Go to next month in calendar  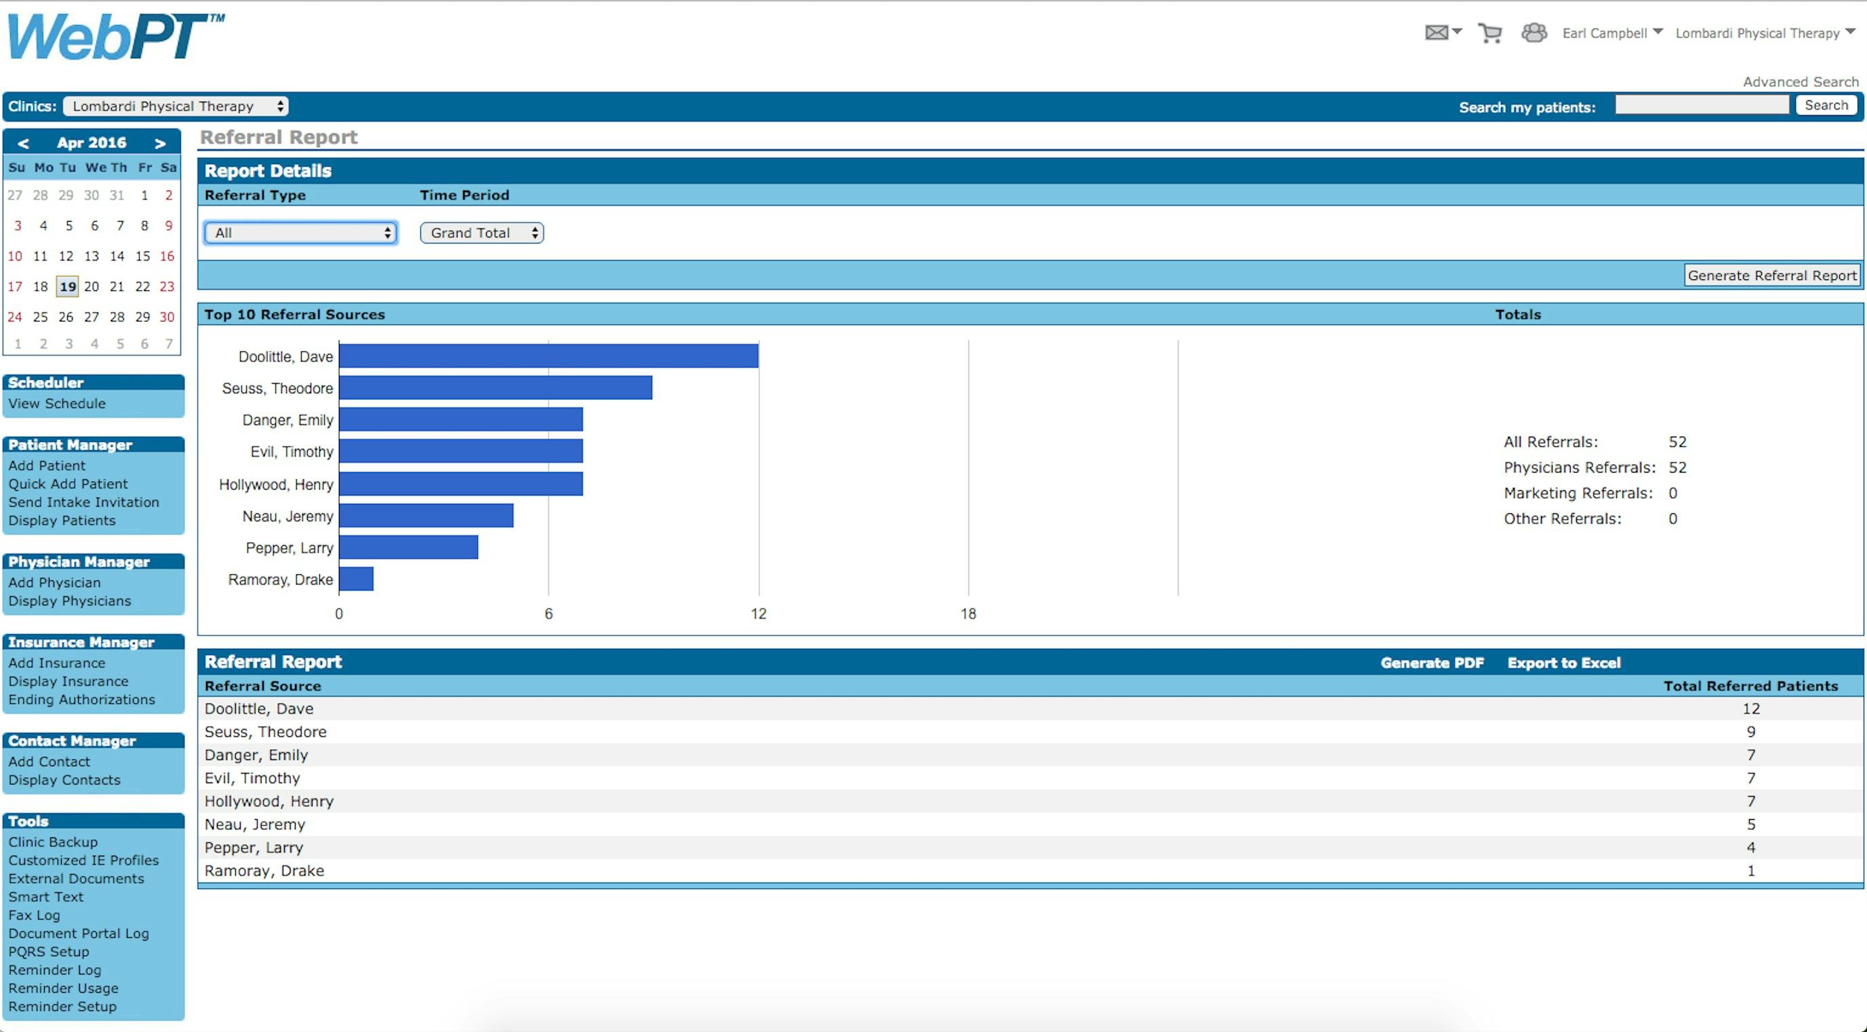click(x=160, y=143)
